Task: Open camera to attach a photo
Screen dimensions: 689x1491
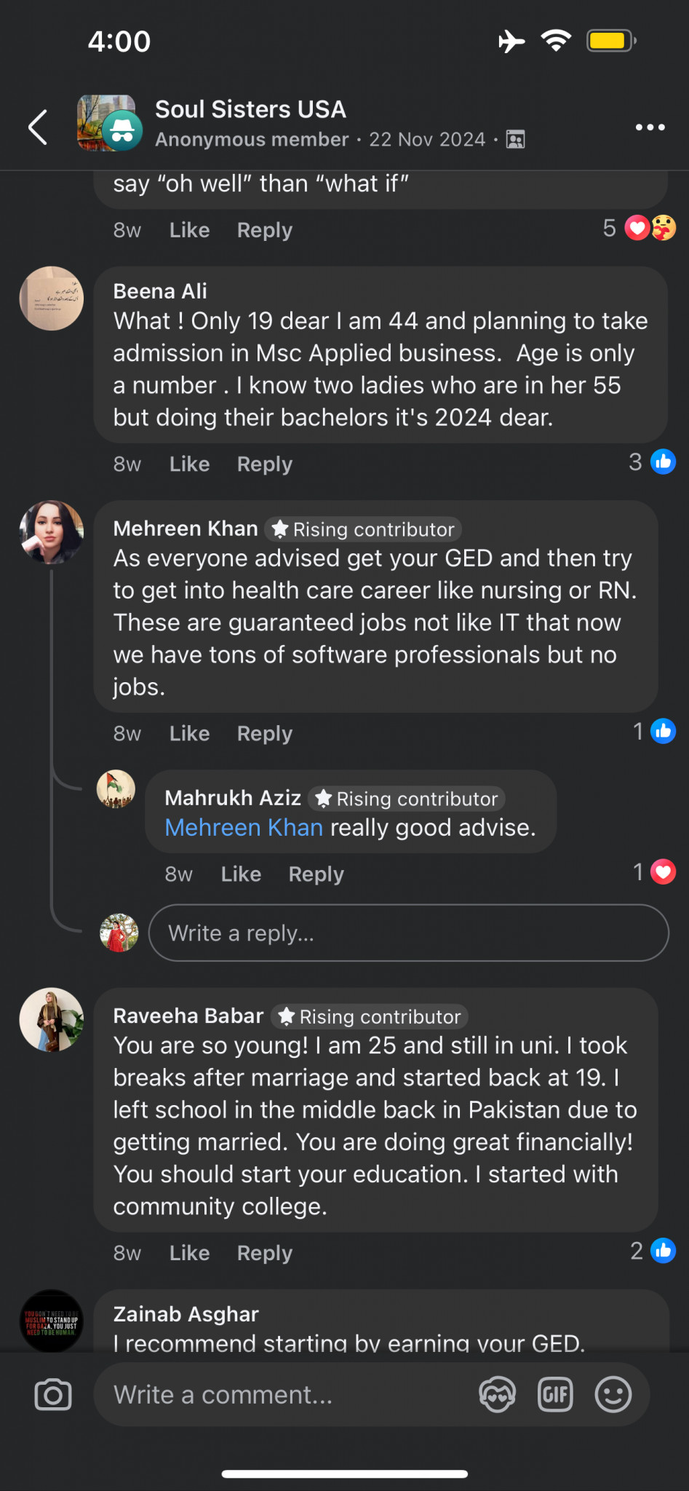Action: point(53,1395)
